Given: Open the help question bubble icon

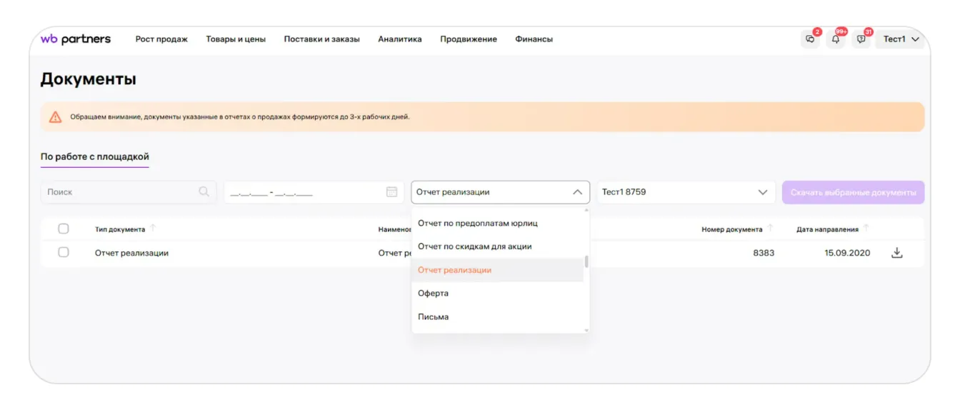Looking at the screenshot, I should tap(861, 39).
